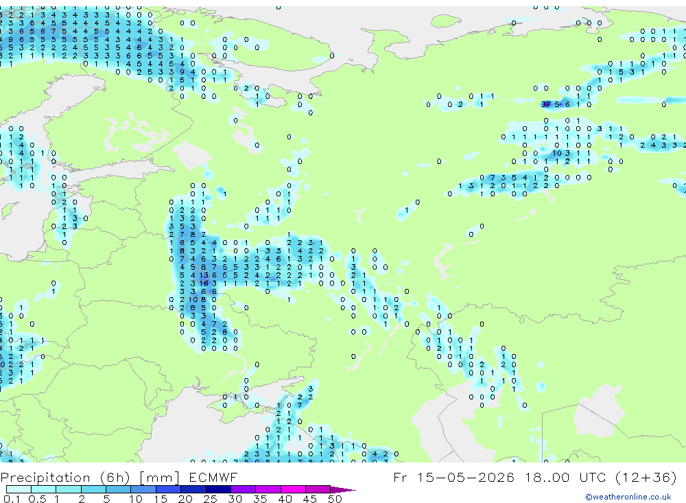Pick the purple 30 to 35 mm legend swatch

click(243, 489)
